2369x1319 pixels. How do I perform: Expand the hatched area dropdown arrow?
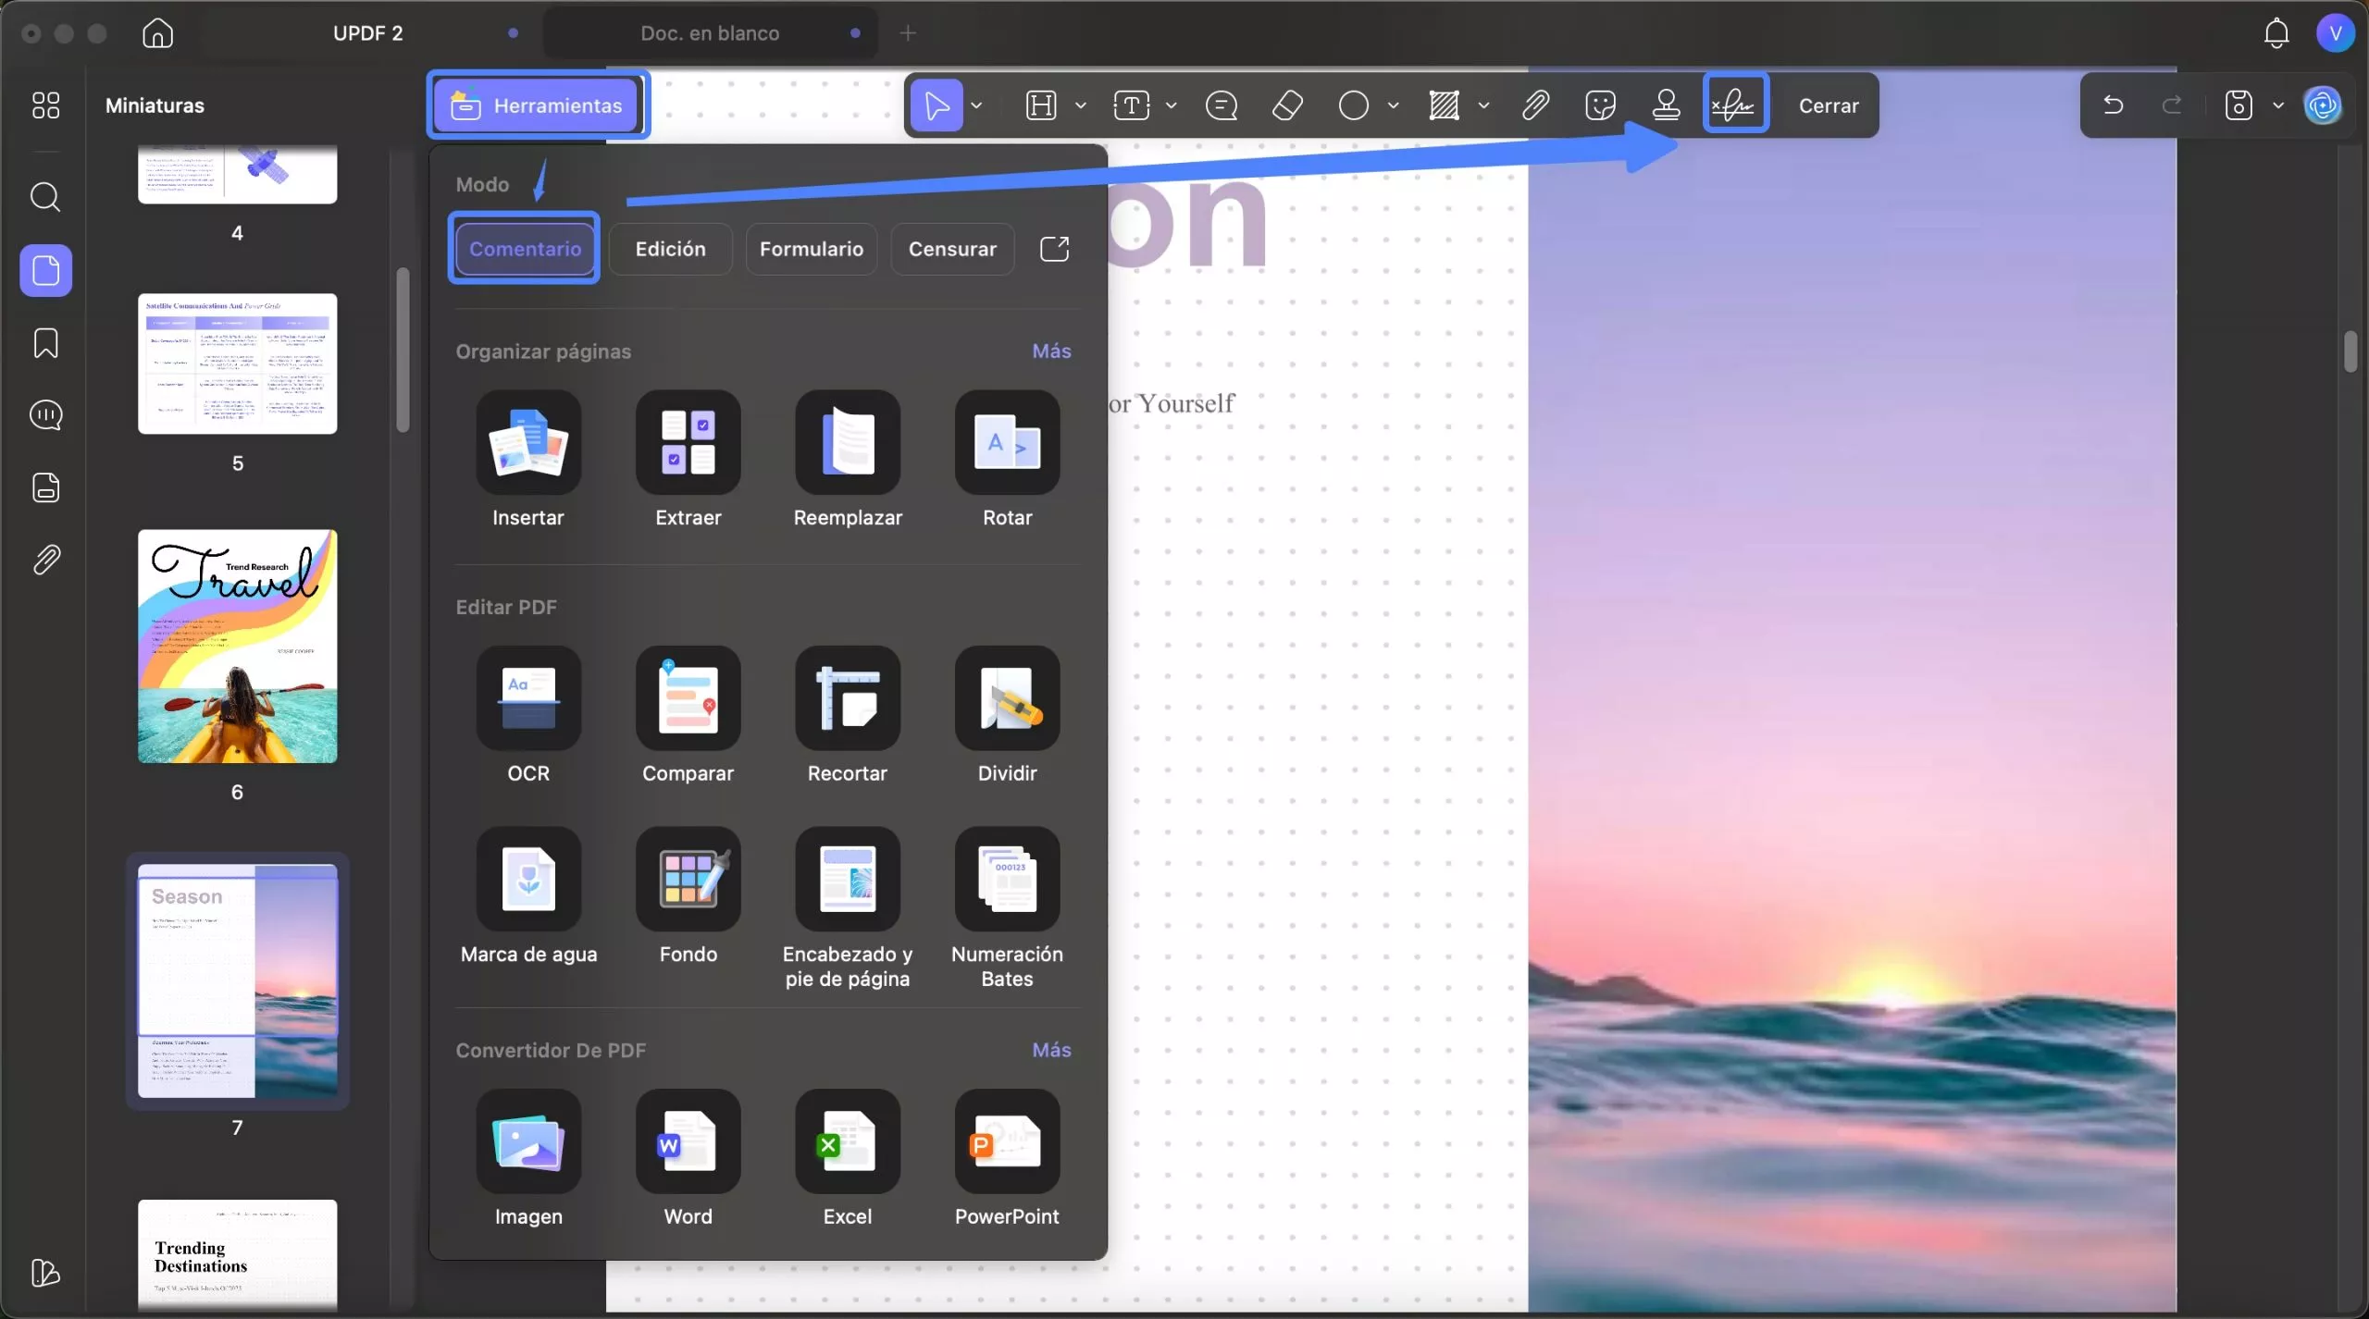tap(1483, 105)
